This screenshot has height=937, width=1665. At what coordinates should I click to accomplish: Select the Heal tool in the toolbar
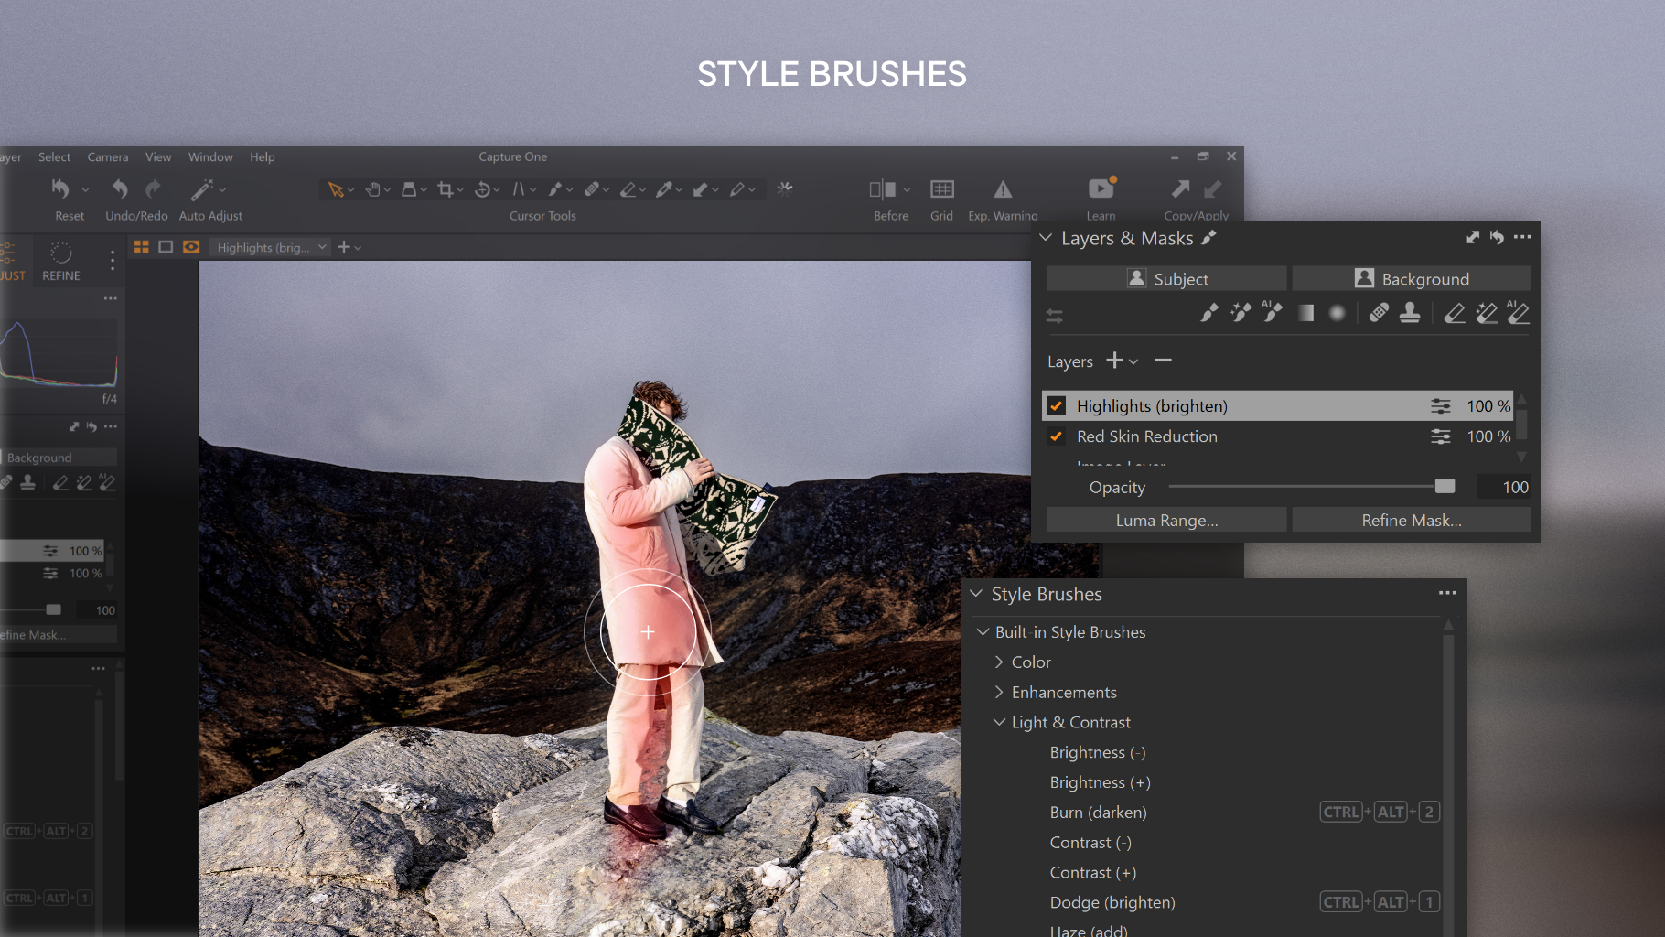(x=593, y=188)
